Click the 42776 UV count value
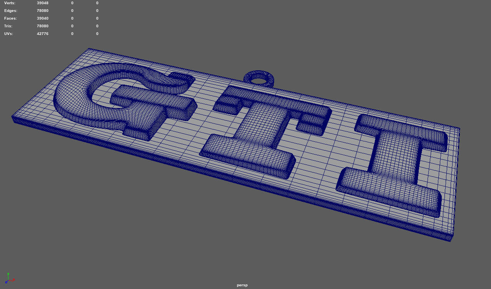491x289 pixels. tap(42, 34)
